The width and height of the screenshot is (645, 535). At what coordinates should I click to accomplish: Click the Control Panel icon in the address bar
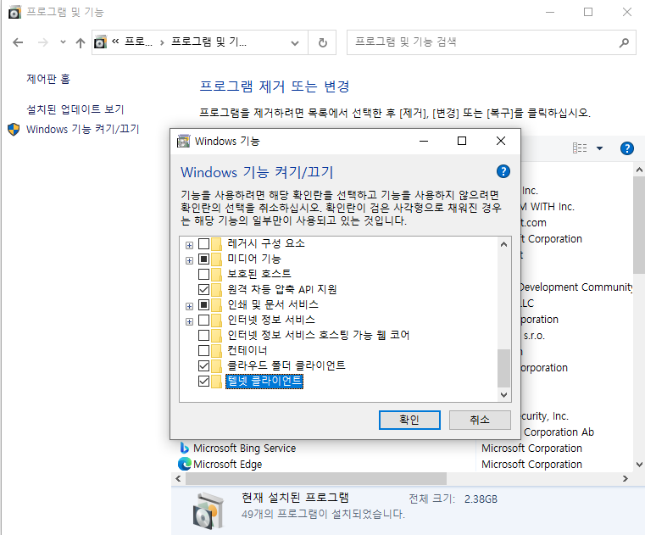pyautogui.click(x=100, y=42)
